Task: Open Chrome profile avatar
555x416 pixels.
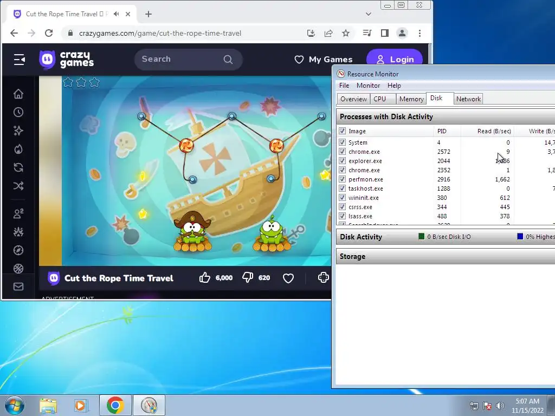Action: (x=402, y=33)
